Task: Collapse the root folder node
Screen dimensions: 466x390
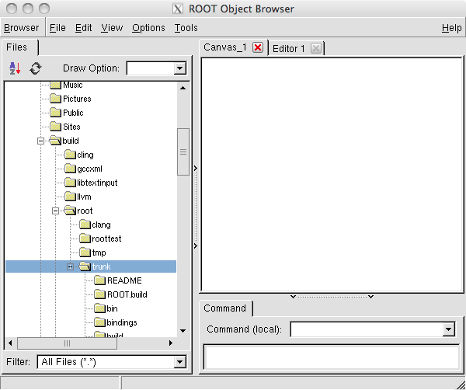Action: (x=55, y=211)
